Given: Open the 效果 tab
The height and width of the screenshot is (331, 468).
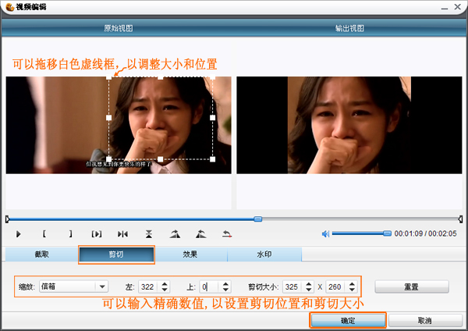Looking at the screenshot, I should pos(190,254).
